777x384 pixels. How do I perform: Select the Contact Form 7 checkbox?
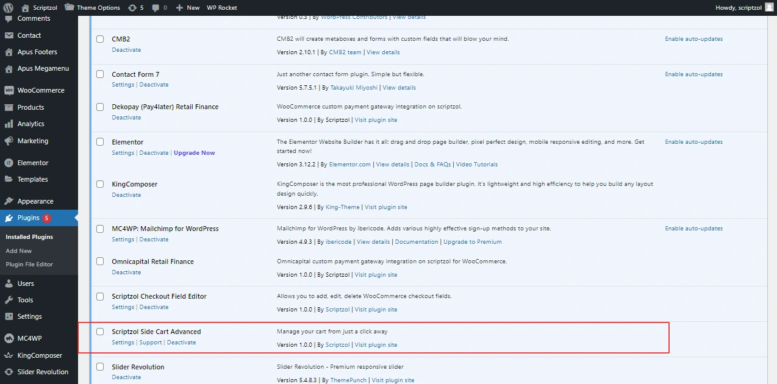(x=100, y=74)
